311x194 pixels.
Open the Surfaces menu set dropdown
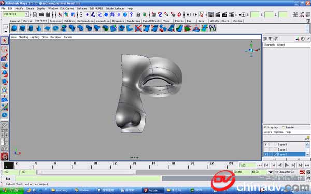pos(16,14)
